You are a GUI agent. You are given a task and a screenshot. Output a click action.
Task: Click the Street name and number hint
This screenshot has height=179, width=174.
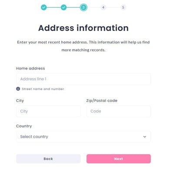43,89
